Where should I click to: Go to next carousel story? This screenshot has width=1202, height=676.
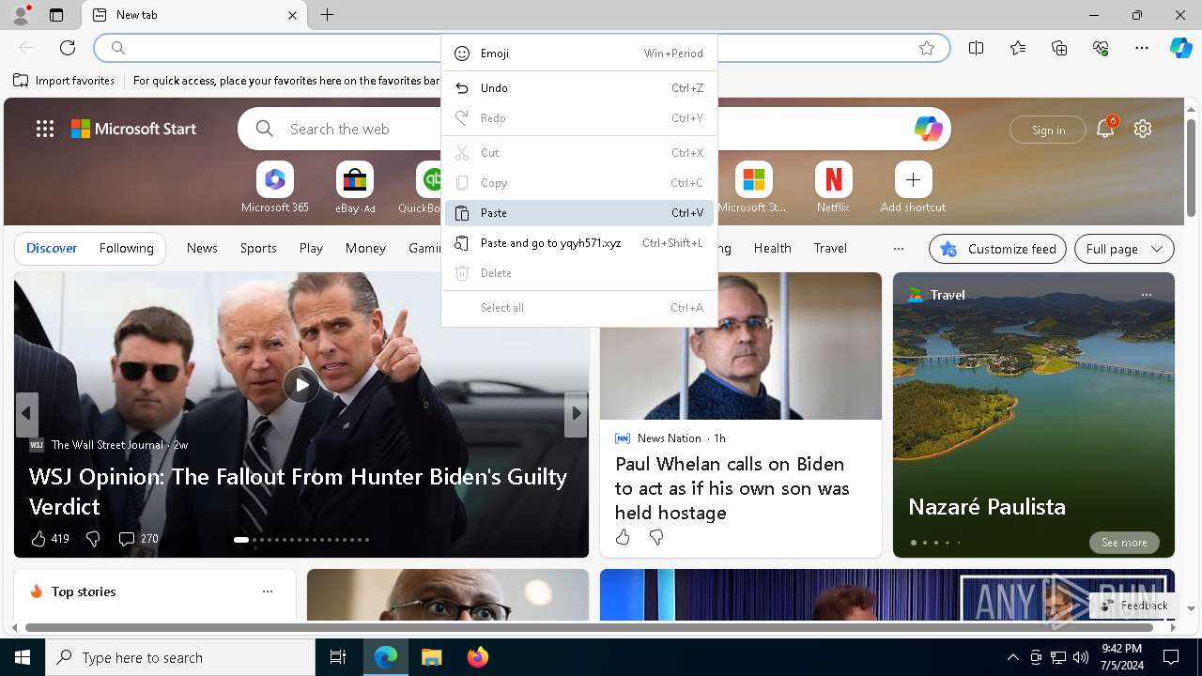tap(576, 413)
